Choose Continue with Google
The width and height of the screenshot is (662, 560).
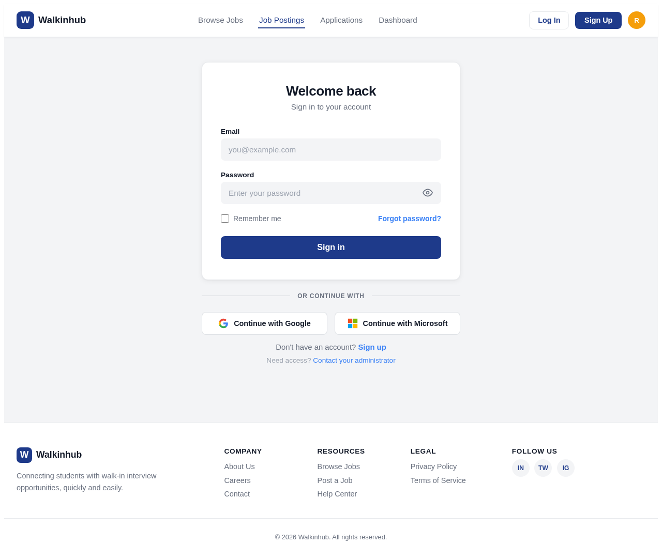(264, 323)
